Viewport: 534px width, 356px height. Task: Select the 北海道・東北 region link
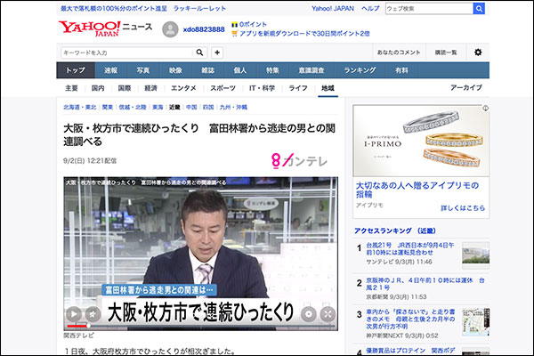80,106
